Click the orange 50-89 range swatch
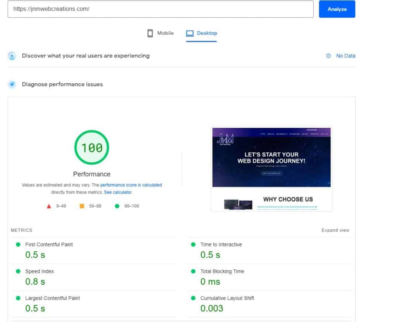 tap(82, 206)
